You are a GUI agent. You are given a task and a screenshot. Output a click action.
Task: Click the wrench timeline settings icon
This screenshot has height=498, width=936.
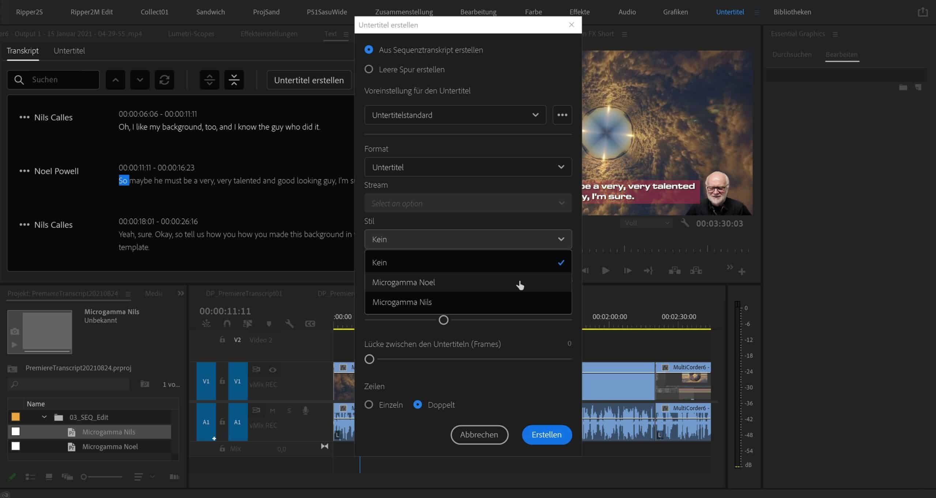point(289,323)
